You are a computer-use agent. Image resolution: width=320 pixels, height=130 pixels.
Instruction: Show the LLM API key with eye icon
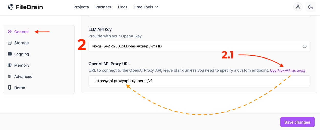(x=304, y=46)
